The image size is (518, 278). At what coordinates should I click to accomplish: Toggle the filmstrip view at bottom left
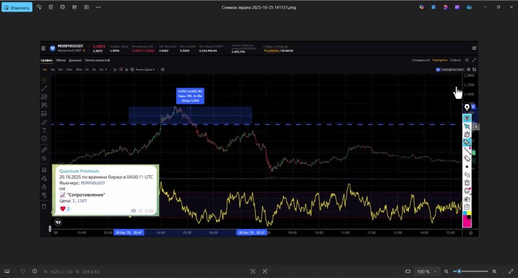click(x=8, y=271)
